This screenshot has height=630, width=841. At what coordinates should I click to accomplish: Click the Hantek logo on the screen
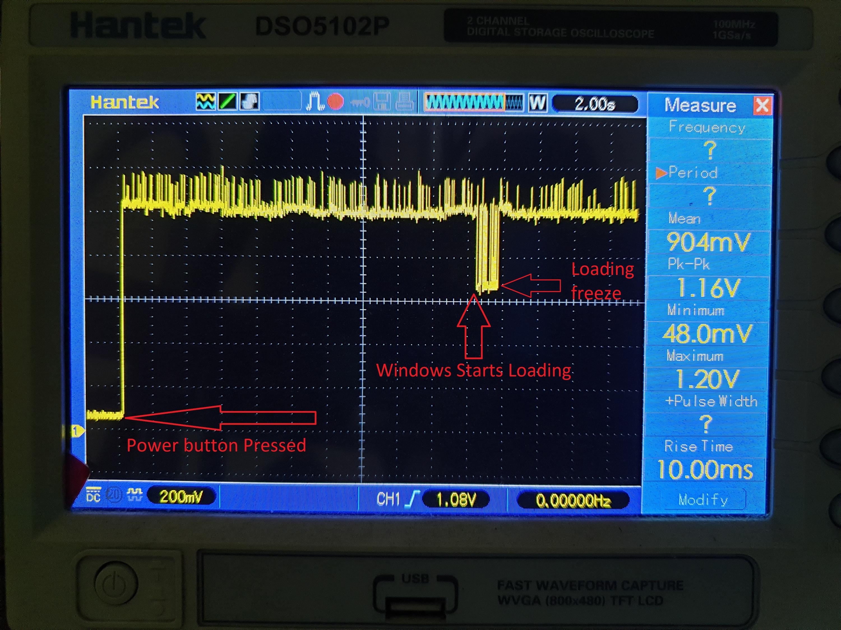tap(124, 102)
